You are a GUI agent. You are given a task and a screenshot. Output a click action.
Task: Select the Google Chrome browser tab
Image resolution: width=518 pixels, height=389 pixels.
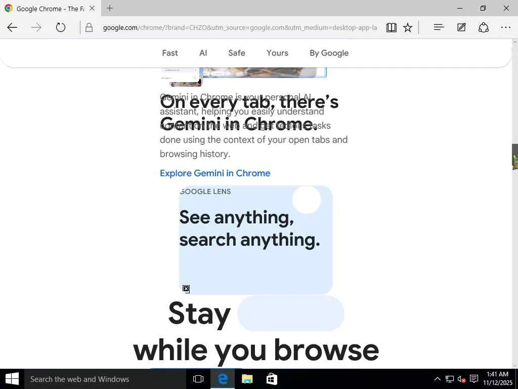tap(50, 9)
